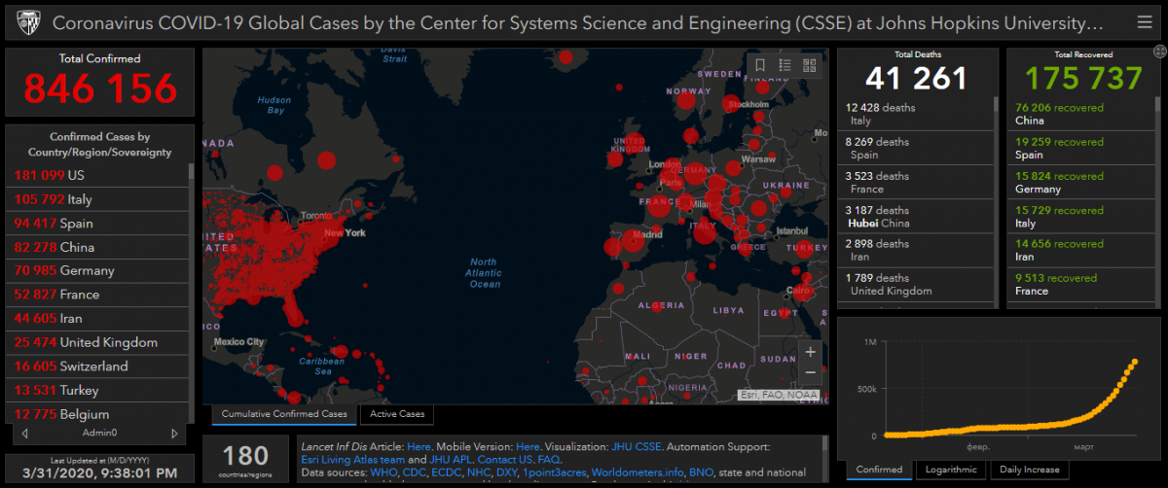The height and width of the screenshot is (488, 1168).
Task: Open the JHU APL link
Action: [x=449, y=459]
